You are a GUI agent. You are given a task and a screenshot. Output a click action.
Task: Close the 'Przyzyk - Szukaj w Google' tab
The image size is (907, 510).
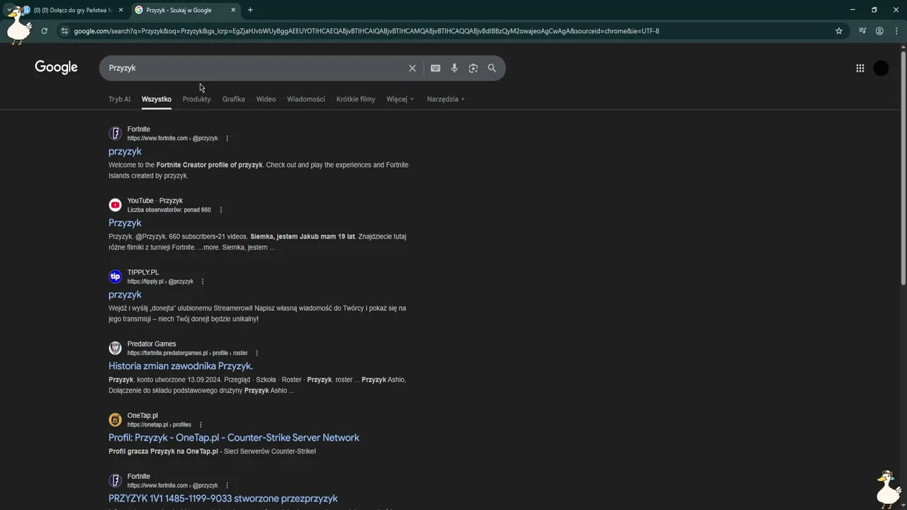[233, 10]
